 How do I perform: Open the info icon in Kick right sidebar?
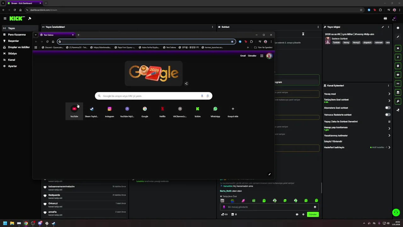(398, 28)
